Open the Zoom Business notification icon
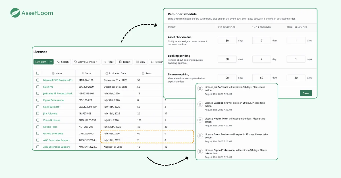 tap(200, 136)
